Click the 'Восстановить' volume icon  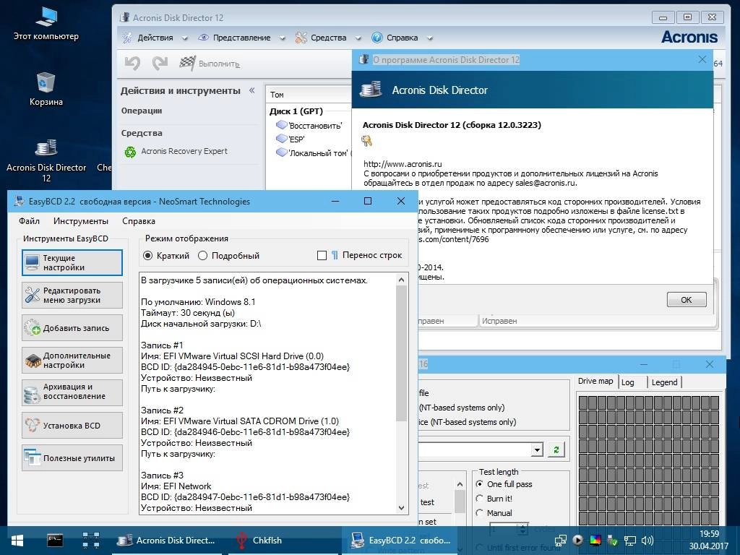pos(282,125)
